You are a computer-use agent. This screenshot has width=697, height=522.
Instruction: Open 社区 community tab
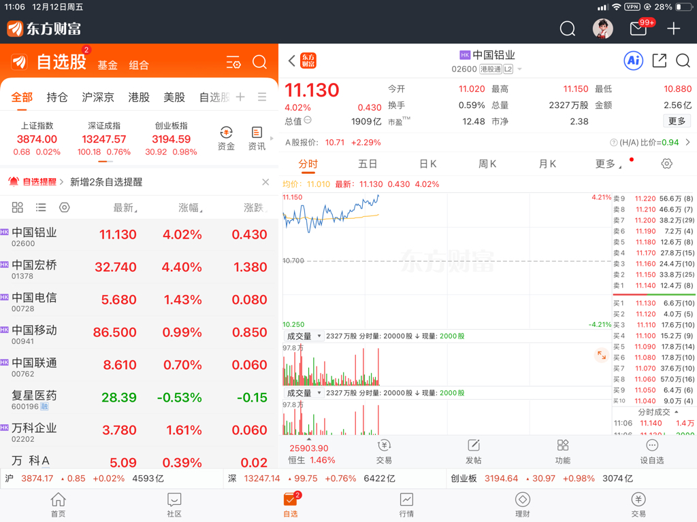174,505
